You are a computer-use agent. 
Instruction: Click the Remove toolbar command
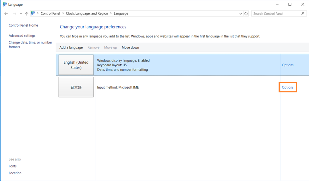[x=94, y=47]
